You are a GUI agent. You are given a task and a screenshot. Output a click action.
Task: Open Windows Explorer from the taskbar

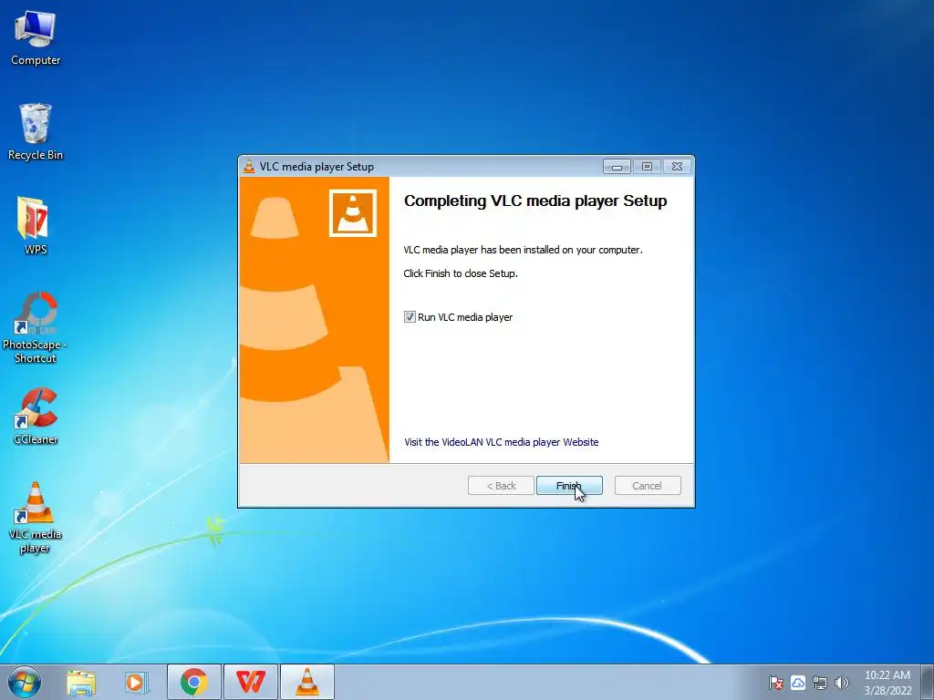pyautogui.click(x=81, y=682)
